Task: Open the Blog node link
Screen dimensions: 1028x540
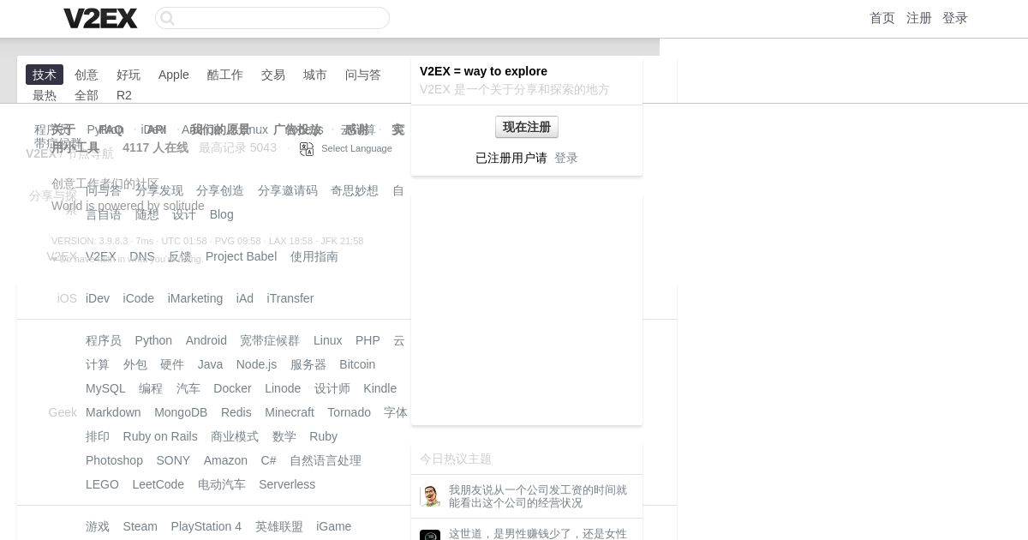Action: [222, 214]
